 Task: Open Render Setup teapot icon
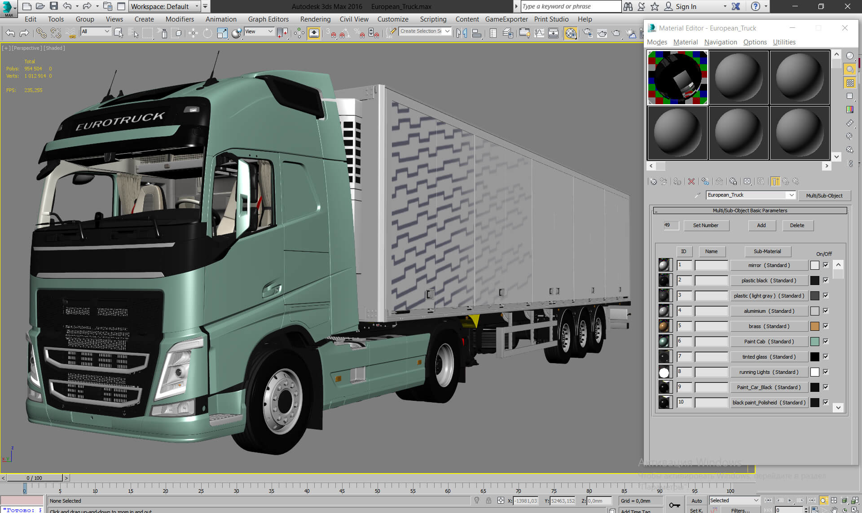point(587,33)
